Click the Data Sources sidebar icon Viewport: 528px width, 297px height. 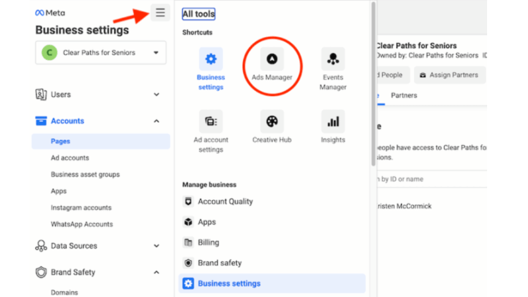pyautogui.click(x=41, y=246)
